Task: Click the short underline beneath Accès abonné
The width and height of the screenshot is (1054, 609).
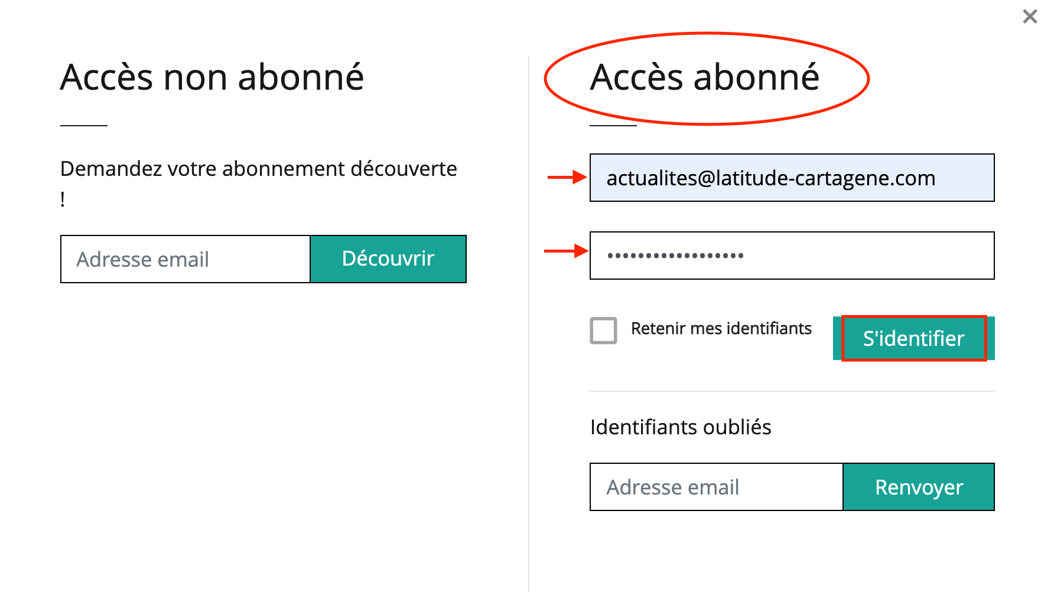Action: click(x=613, y=125)
